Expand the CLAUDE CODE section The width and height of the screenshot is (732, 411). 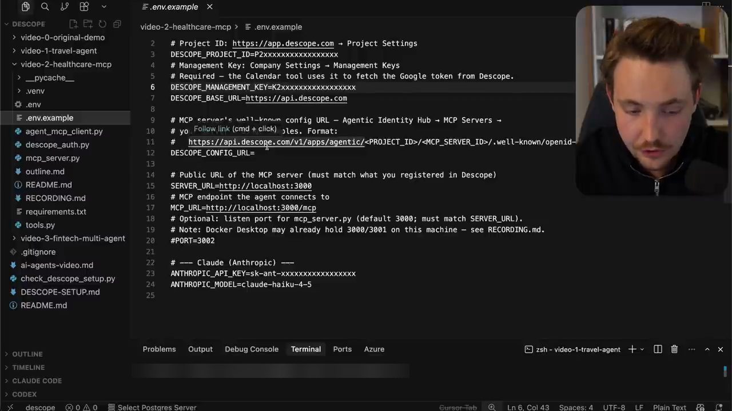pyautogui.click(x=37, y=381)
